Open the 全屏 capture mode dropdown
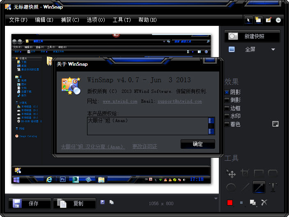 [x=273, y=49]
